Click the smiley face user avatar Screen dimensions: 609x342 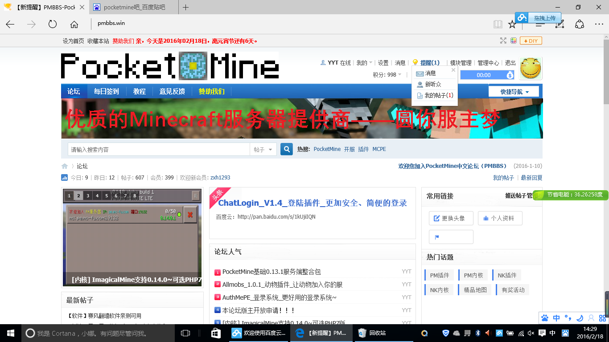coord(531,69)
